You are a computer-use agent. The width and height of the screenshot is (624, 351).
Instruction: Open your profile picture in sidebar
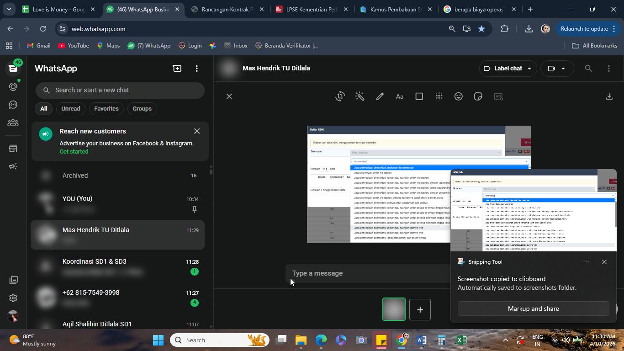(13, 316)
